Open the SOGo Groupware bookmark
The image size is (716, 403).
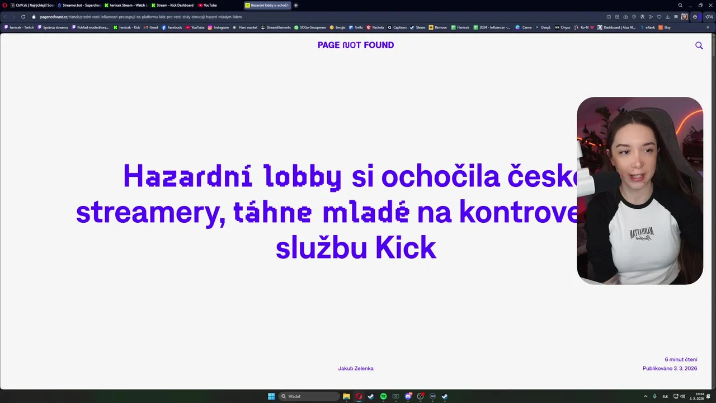point(310,27)
